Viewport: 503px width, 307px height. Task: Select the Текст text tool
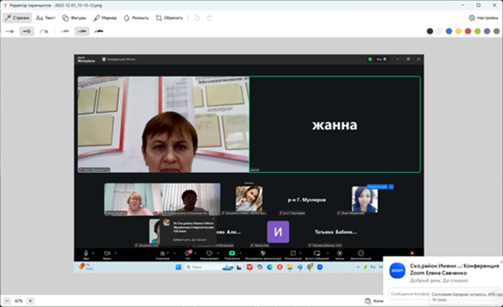46,18
